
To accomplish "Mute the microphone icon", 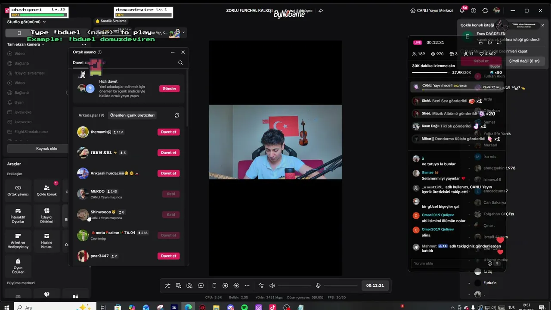I will click(x=318, y=285).
